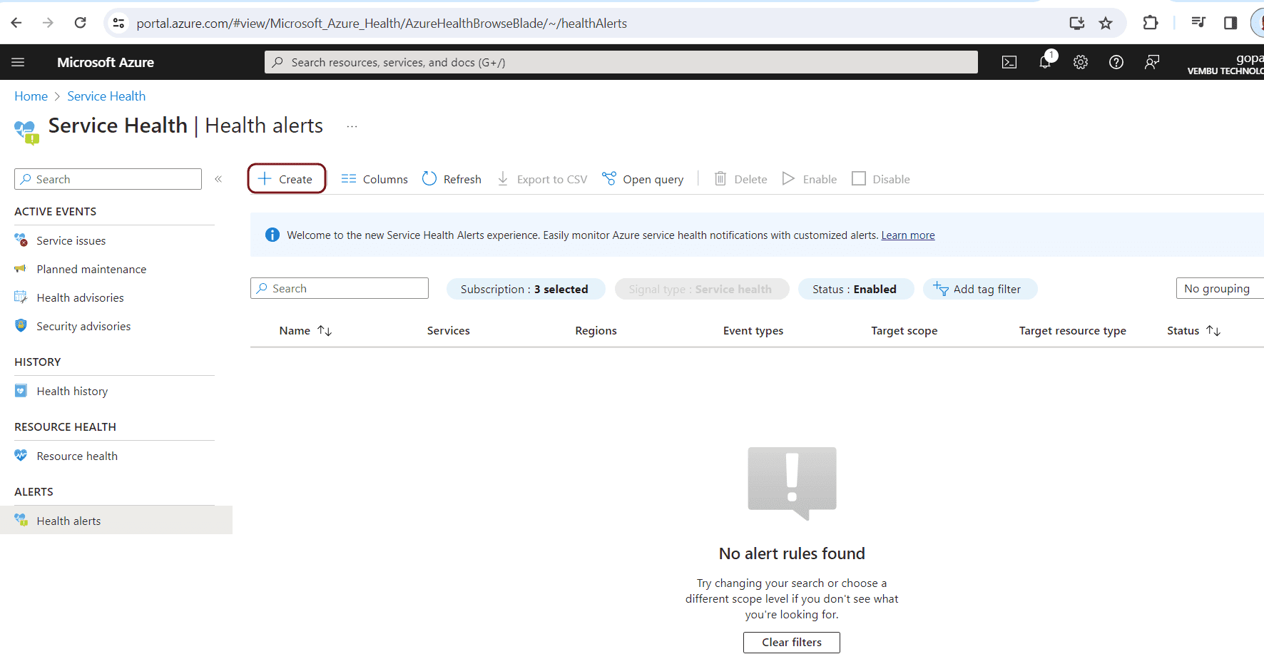
Task: Click Enable in the toolbar
Action: click(810, 179)
